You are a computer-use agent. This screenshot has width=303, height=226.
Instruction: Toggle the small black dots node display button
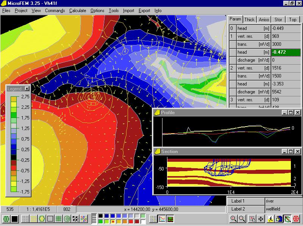[x=25, y=219]
